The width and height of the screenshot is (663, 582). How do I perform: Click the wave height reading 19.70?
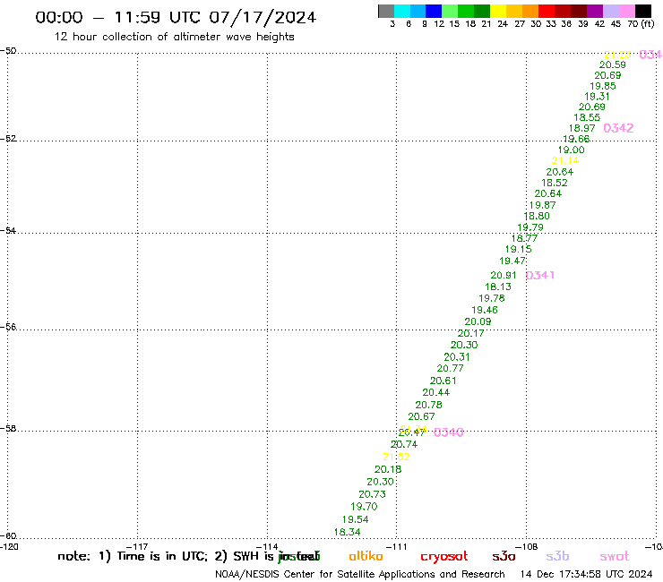(x=364, y=507)
